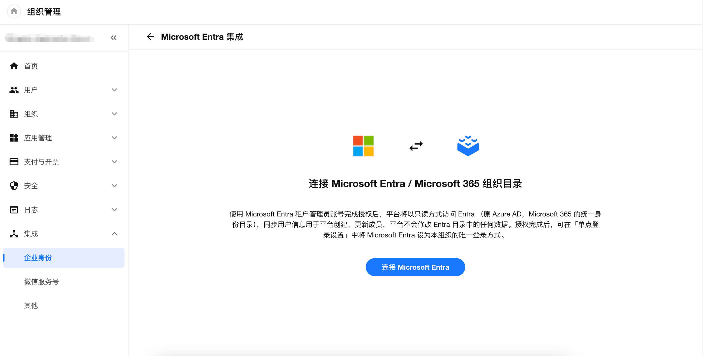This screenshot has height=356, width=703.
Task: Click the 安全 shield icon
Action: coord(14,186)
